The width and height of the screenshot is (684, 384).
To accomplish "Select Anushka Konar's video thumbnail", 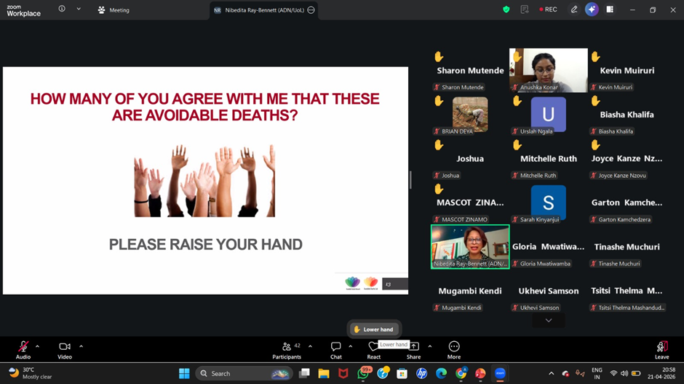I will point(549,70).
